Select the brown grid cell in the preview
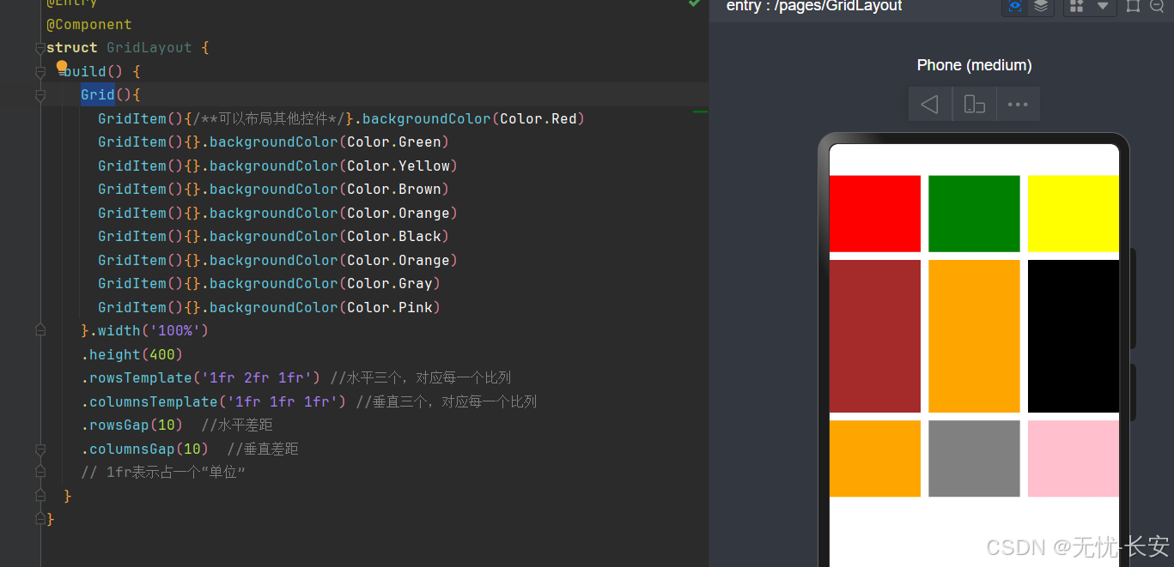 click(875, 336)
